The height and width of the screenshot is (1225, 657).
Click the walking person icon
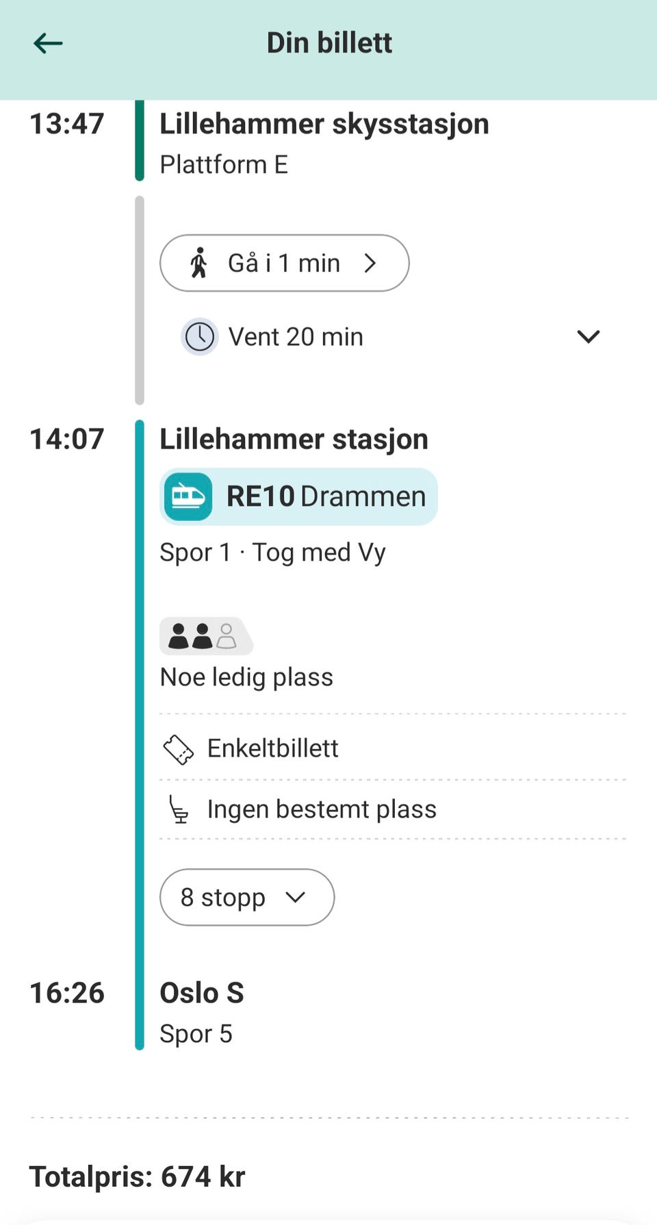(x=198, y=263)
